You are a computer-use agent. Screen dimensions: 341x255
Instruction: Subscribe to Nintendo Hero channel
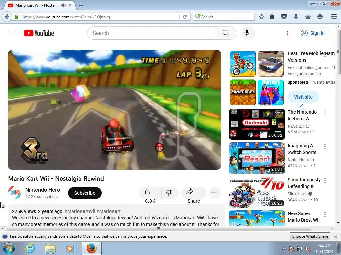pyautogui.click(x=85, y=193)
